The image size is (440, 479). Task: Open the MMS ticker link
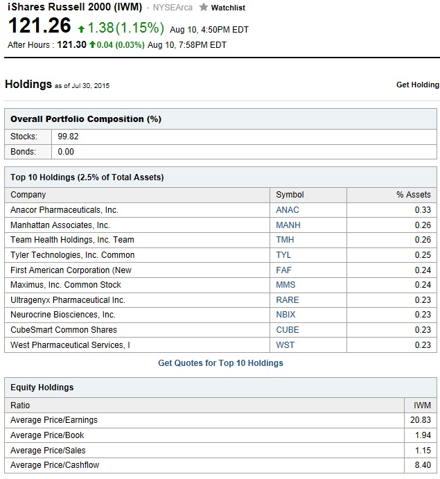tap(285, 285)
